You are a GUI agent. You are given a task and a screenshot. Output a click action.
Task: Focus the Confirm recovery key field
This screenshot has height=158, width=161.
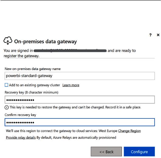pyautogui.click(x=80, y=122)
